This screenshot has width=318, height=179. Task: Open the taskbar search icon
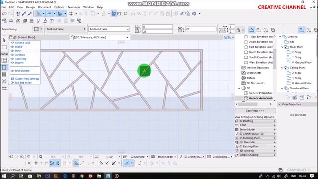pos(12,176)
